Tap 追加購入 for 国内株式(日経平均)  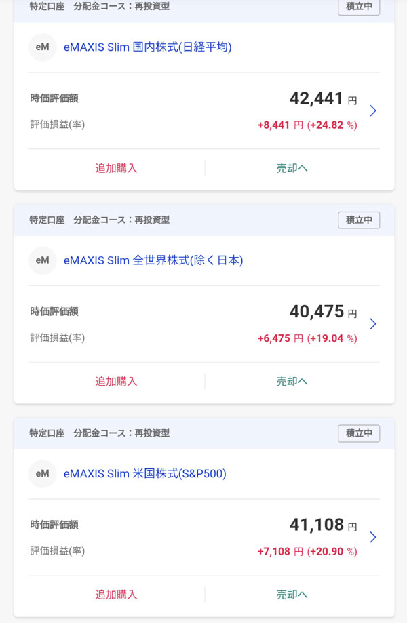click(116, 168)
